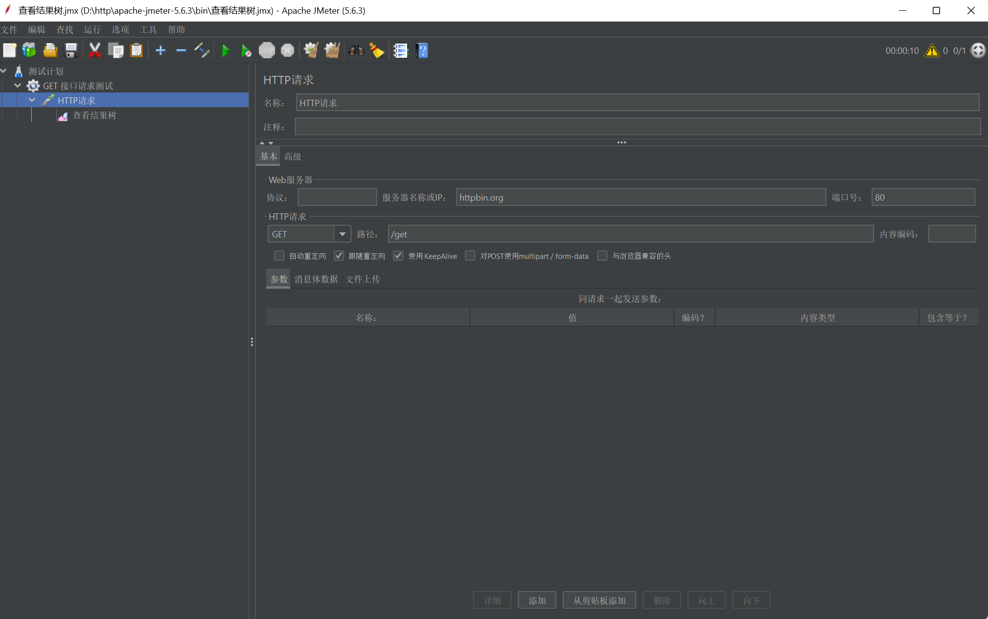988x619 pixels.
Task: Click the scissors Cut icon
Action: [94, 50]
